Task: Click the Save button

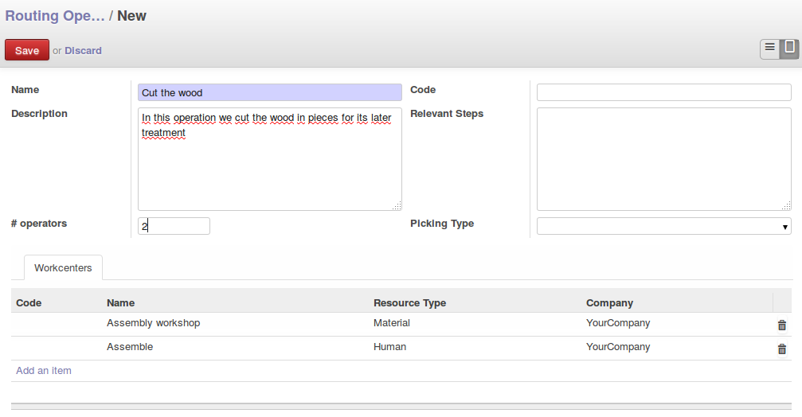Action: pyautogui.click(x=27, y=50)
